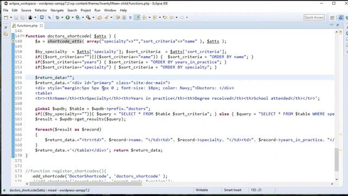The height and width of the screenshot is (196, 348).
Task: Click the Debug bug icon
Action: (58, 17)
